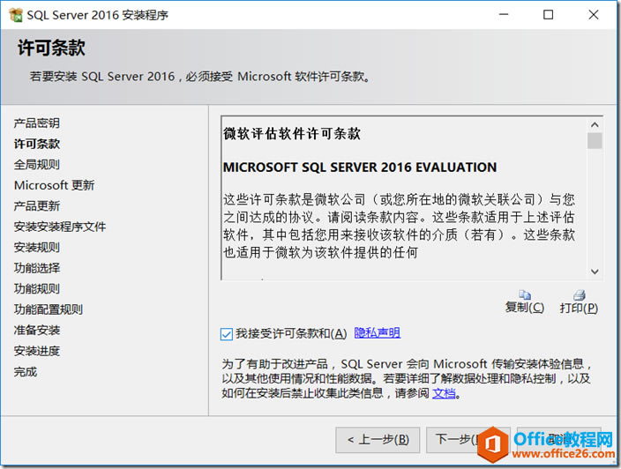Click the MICROSOFT SQL SERVER 2016 EVALUATION heading

click(360, 167)
